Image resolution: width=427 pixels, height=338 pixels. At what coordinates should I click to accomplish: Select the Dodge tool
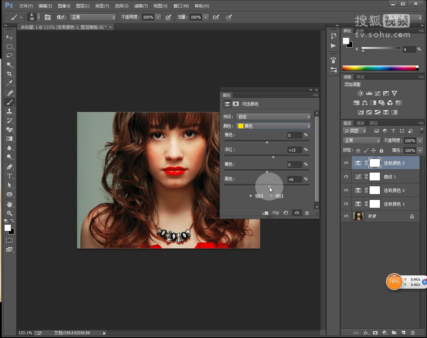9,157
